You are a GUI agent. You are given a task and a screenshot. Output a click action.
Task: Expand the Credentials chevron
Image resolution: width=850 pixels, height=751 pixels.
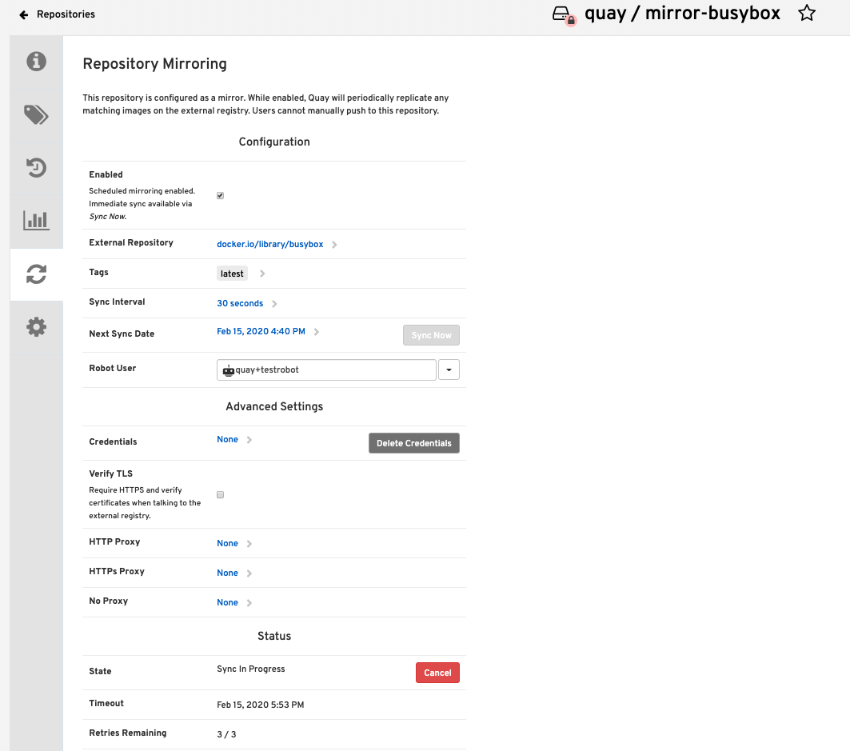point(249,440)
